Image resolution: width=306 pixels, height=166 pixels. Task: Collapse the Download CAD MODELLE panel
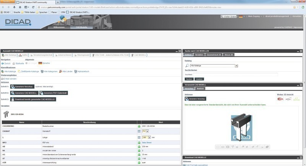pos(298,158)
